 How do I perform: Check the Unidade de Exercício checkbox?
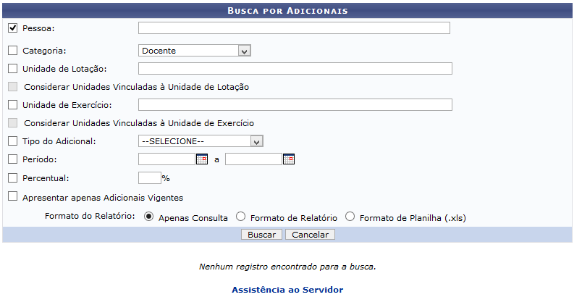(12, 105)
